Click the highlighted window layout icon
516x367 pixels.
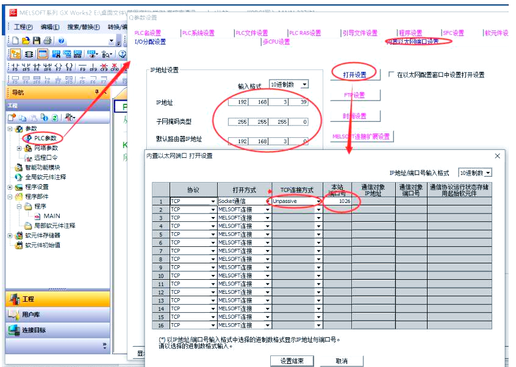pos(43,54)
